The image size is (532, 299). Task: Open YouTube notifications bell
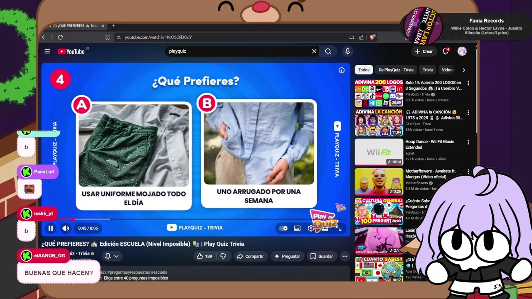[x=446, y=51]
